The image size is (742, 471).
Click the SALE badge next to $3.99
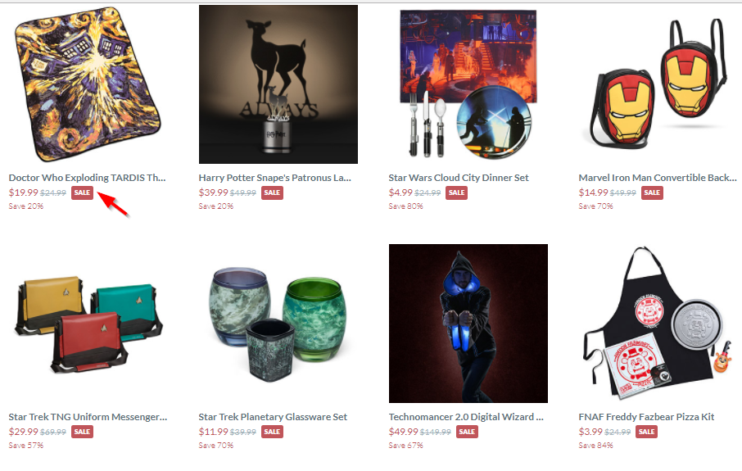[x=646, y=432]
